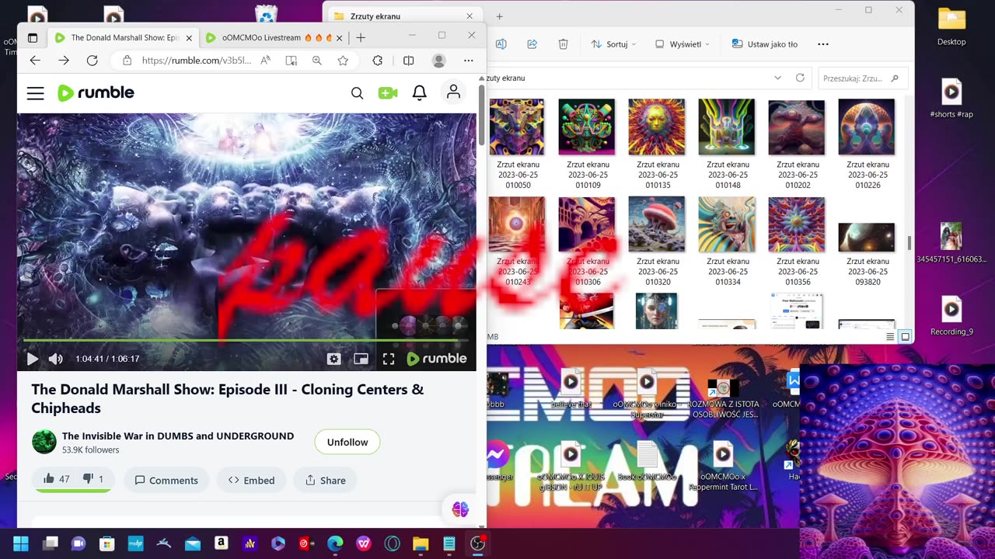Reload the Rumble page

(x=92, y=60)
